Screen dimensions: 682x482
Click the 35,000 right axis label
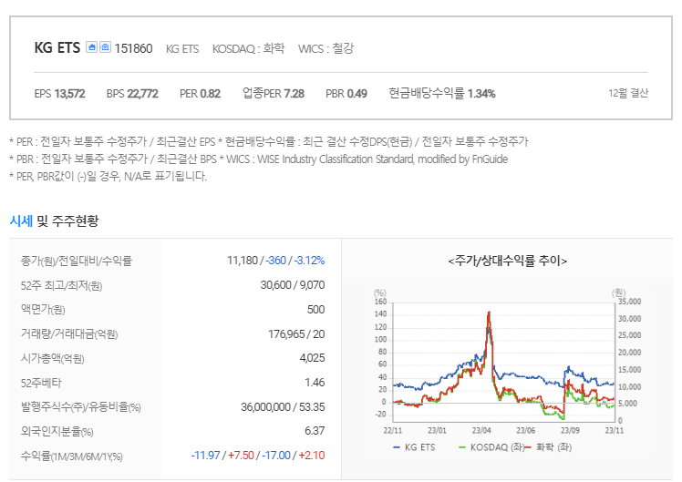[629, 302]
